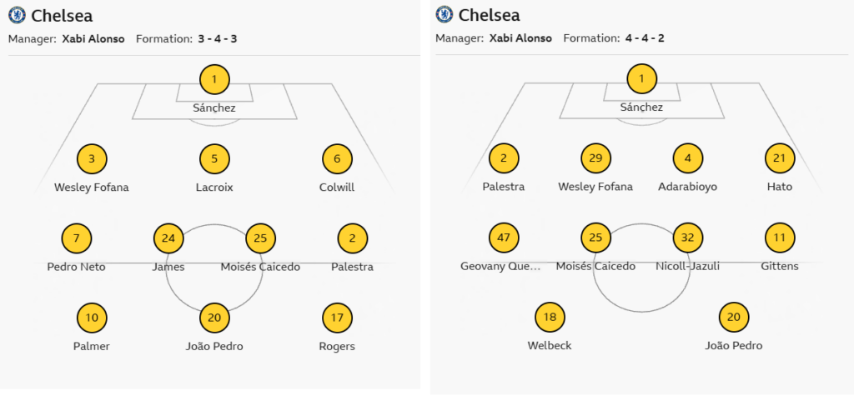Select number 10 Palmer's player marker
Image resolution: width=854 pixels, height=396 pixels.
point(92,318)
